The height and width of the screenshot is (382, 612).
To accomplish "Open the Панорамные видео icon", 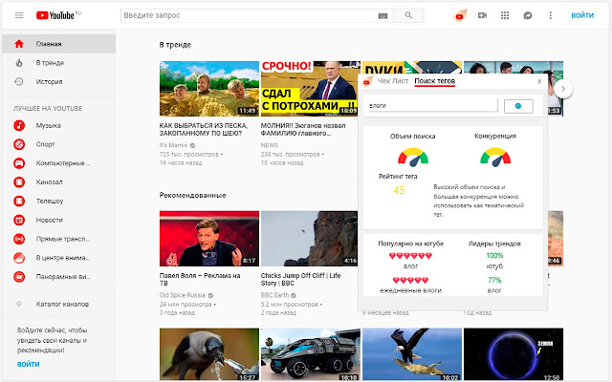I will [19, 277].
